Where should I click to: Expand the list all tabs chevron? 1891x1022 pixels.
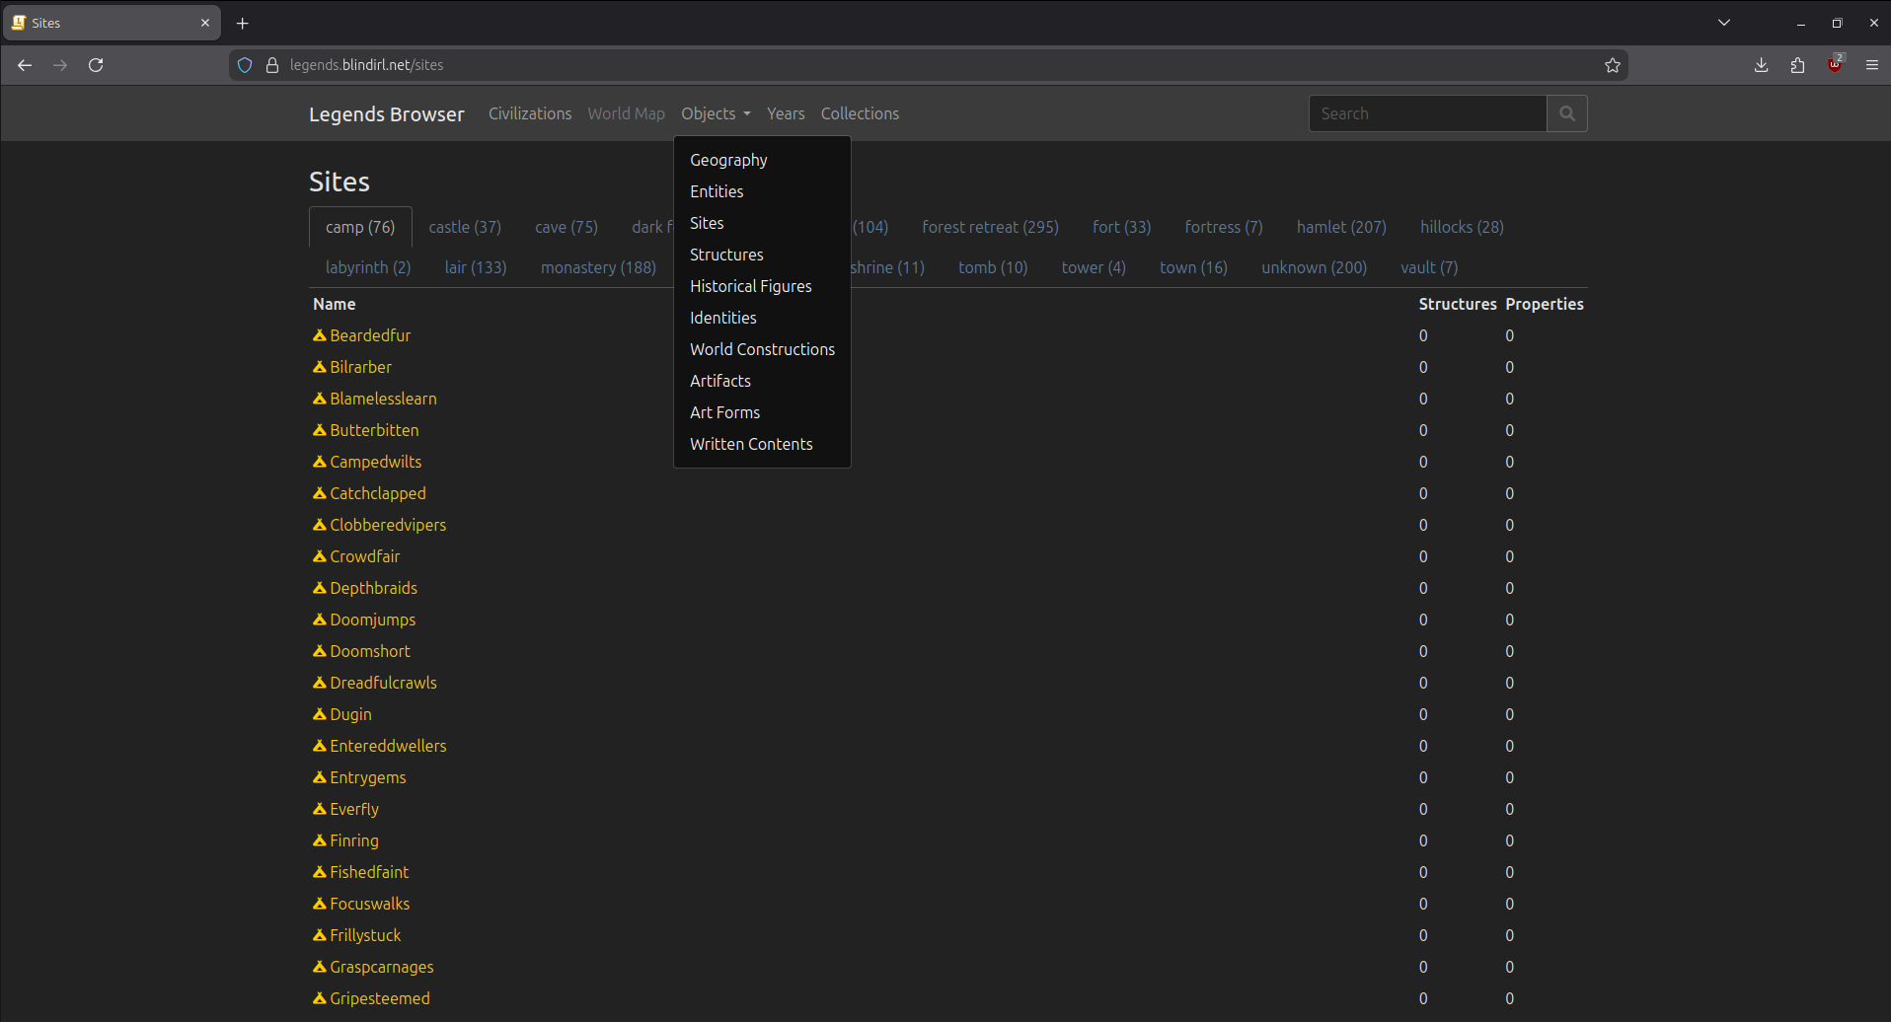tap(1723, 23)
